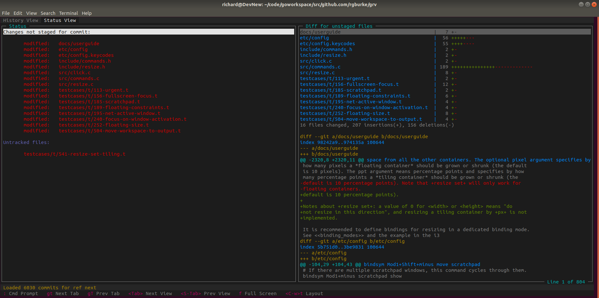This screenshot has height=298, width=599.
Task: Select modified src/commands.c in Status pane
Action: point(61,78)
